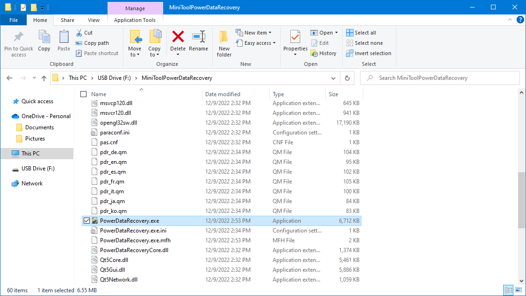
Task: Click the scroll down arrow
Action: tap(521, 281)
